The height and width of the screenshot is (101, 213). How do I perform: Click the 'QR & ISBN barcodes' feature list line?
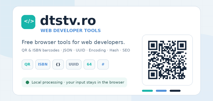tap(76, 50)
